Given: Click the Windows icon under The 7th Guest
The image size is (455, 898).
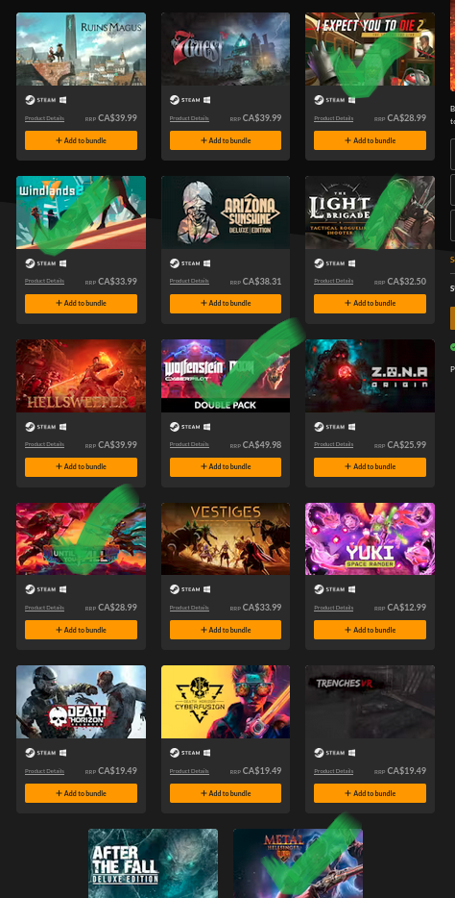Looking at the screenshot, I should 207,100.
